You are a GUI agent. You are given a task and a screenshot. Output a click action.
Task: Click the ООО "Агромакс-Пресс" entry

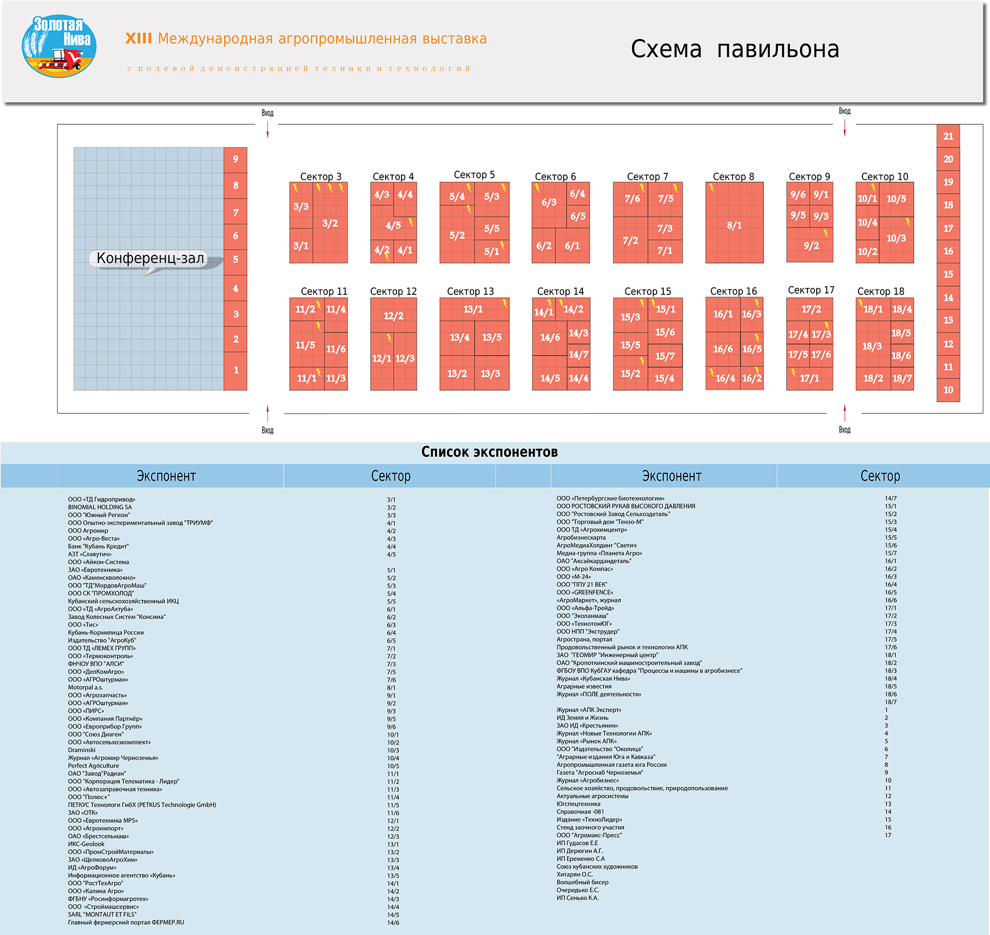pyautogui.click(x=589, y=835)
